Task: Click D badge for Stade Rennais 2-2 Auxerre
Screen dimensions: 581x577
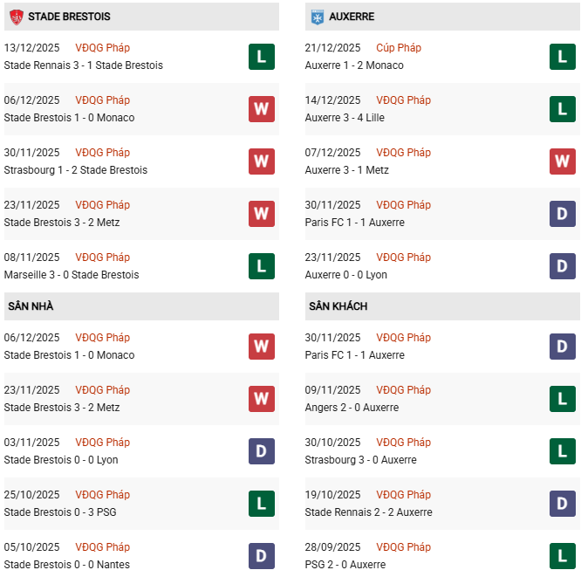Action: pos(562,504)
